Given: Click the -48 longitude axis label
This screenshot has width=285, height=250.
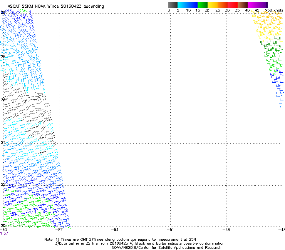Looking at the screenshot, I should pos(226,230).
